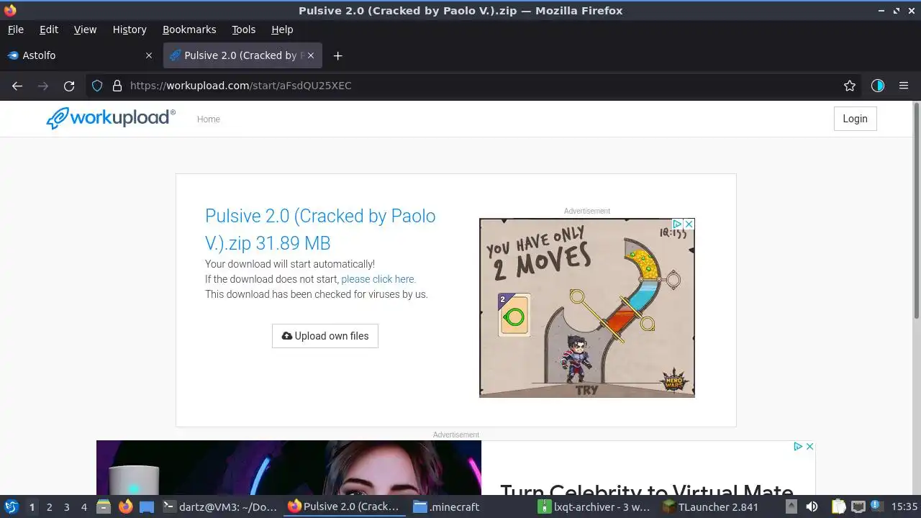Screen dimensions: 921x518
Task: Select the Pulsive 2.0 browser tab
Action: coord(242,55)
